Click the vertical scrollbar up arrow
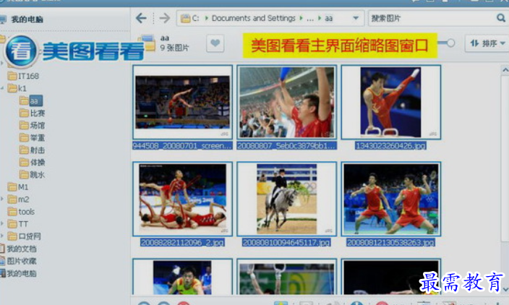Image resolution: width=509 pixels, height=305 pixels. point(505,70)
